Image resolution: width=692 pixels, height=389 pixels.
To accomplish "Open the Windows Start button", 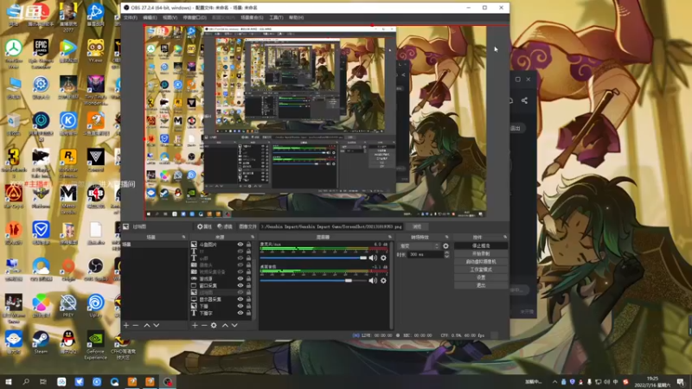I will [9, 381].
